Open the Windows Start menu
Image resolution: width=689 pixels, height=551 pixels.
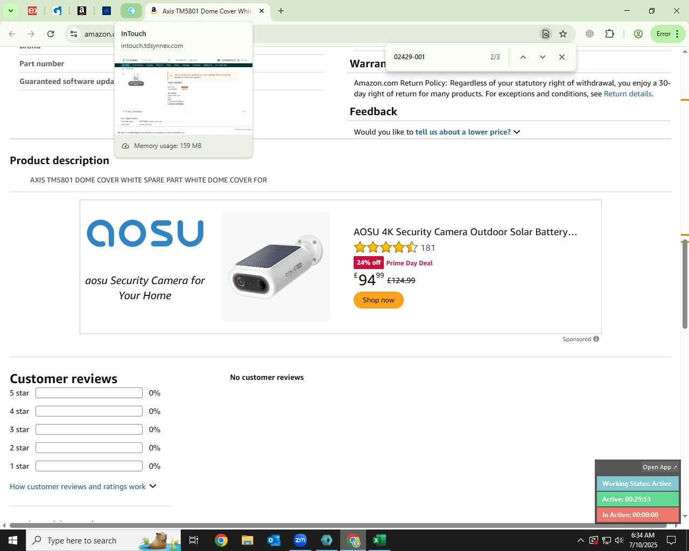click(x=13, y=540)
